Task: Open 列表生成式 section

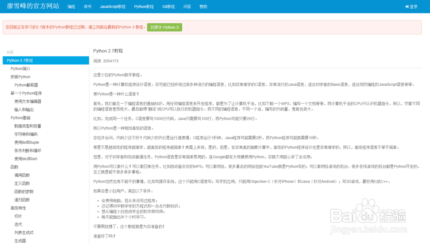Action: tap(24, 232)
